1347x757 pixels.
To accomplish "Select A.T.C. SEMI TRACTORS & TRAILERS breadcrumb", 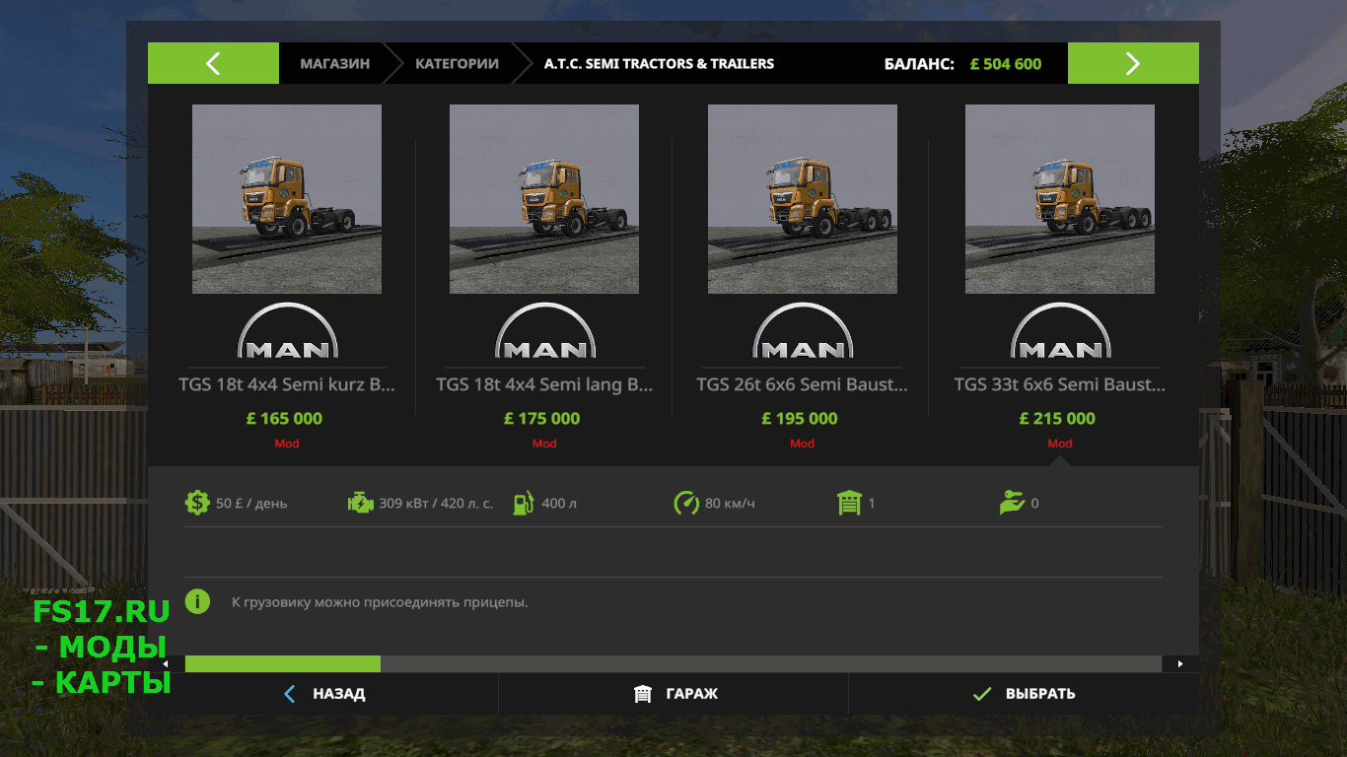I will coord(659,63).
